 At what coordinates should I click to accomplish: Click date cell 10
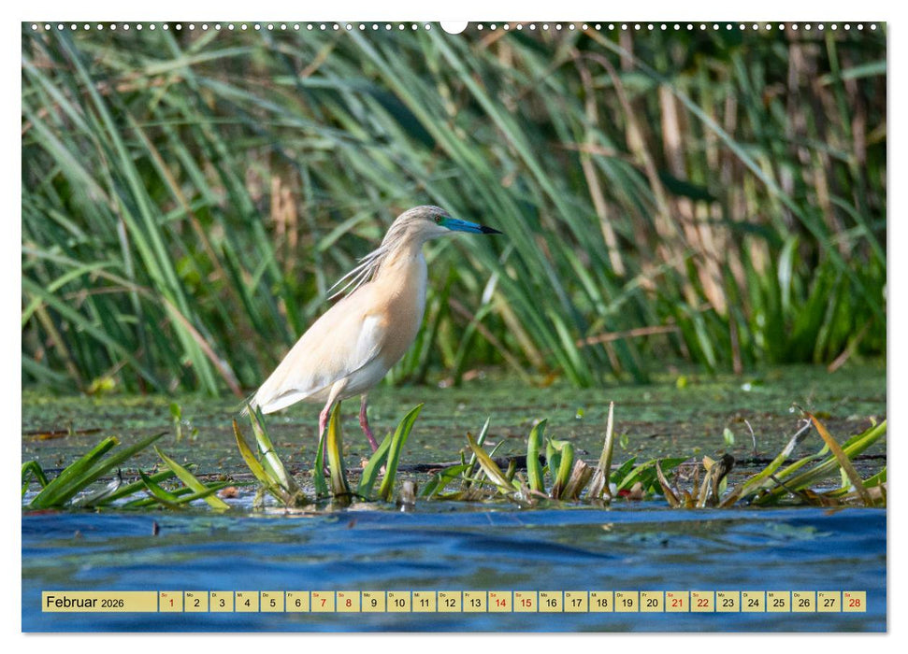[x=402, y=604]
